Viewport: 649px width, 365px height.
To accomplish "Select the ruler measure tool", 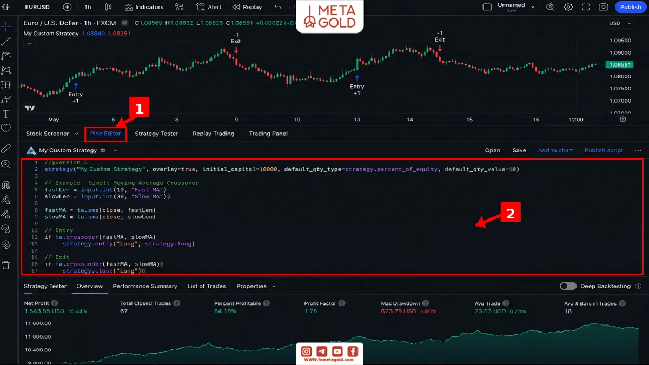I will coord(6,148).
